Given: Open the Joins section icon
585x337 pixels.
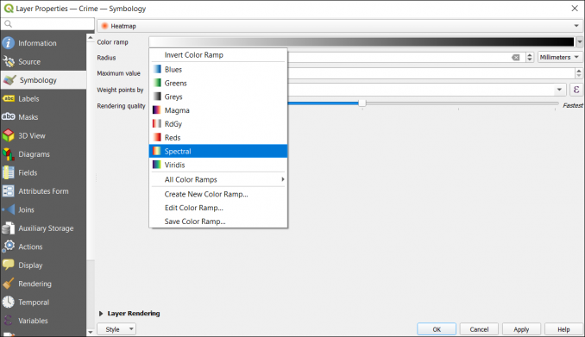Looking at the screenshot, I should point(9,209).
